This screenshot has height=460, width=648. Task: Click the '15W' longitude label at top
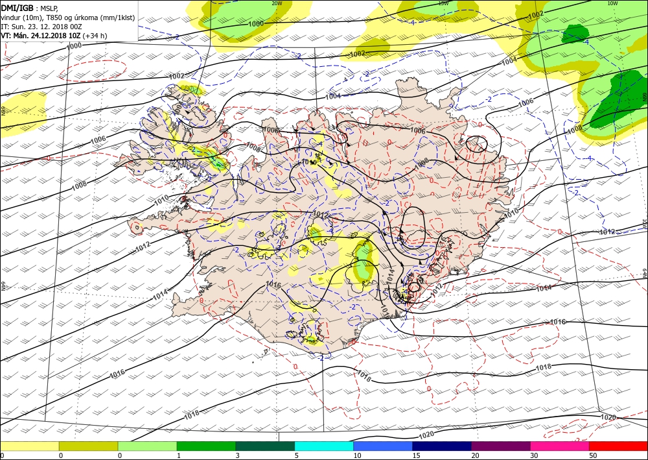coord(443,3)
